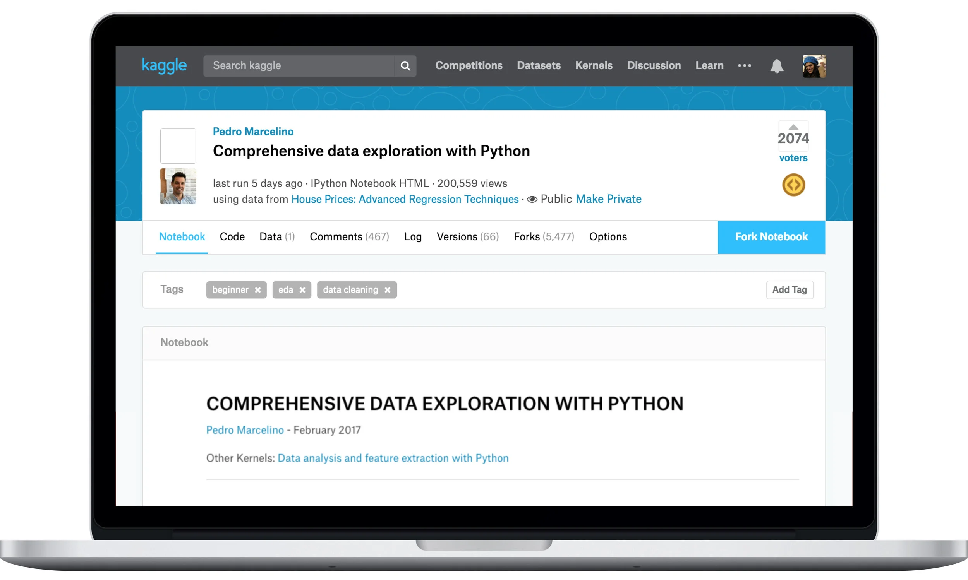Screen dimensions: 968x580
Task: Select the eda tag label
Action: click(x=286, y=289)
